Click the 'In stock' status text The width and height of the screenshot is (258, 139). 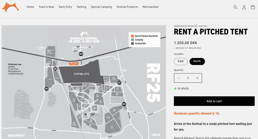click(x=183, y=88)
